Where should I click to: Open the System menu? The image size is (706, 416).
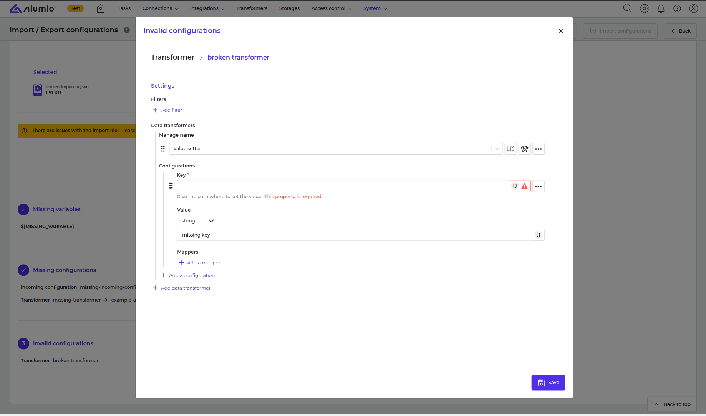tap(375, 8)
